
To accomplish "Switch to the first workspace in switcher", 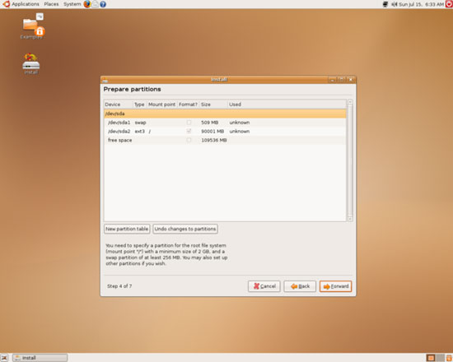I will (x=431, y=358).
